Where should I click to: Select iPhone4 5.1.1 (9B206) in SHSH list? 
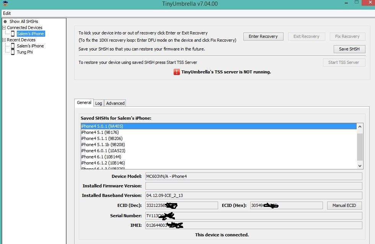pyautogui.click(x=102, y=138)
